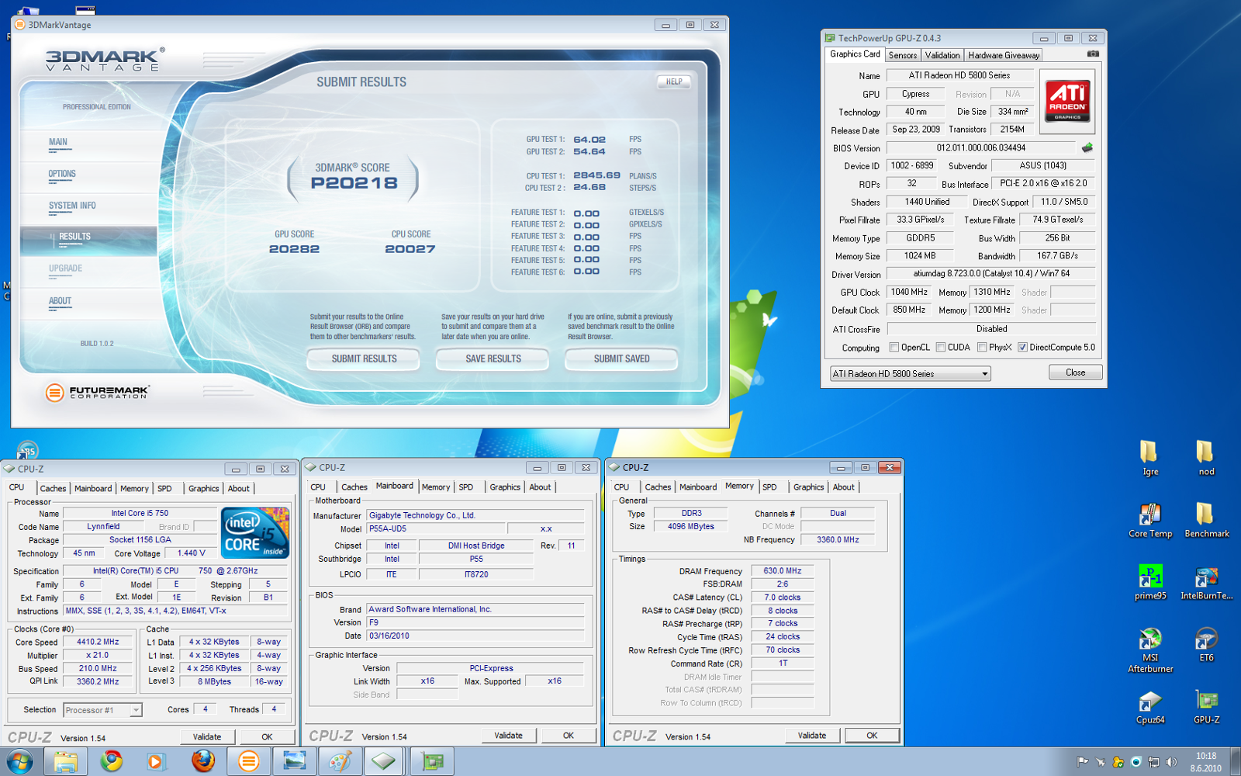Click the taskbar clock showing 10:18
Viewport: 1241px width, 776px height.
(x=1205, y=755)
